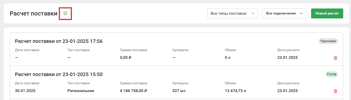Click the notification bell icon
Viewport: 351px width, 100px height.
[65, 13]
